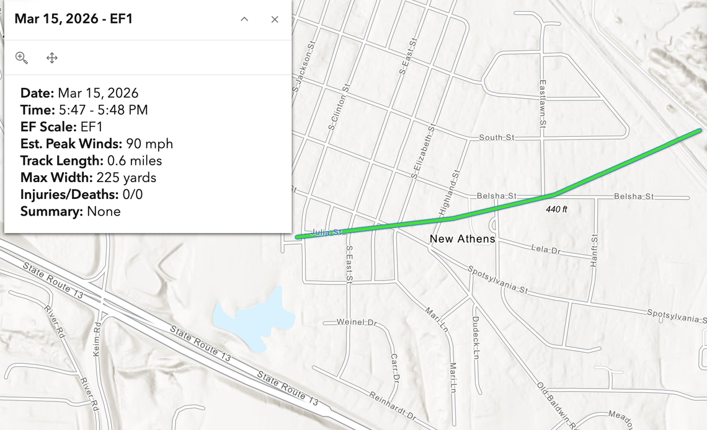707x430 pixels.
Task: Click the New Athens town label
Action: point(463,239)
